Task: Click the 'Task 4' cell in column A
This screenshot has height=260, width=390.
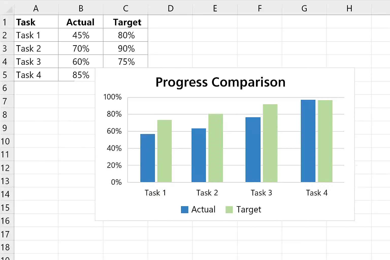Action: (36, 75)
